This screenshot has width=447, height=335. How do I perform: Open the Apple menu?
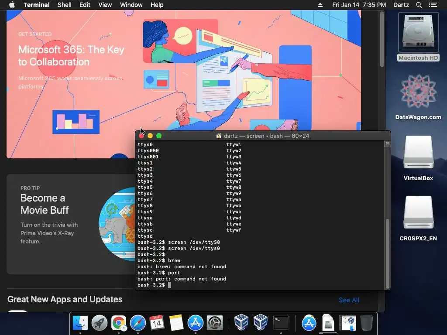(12, 5)
